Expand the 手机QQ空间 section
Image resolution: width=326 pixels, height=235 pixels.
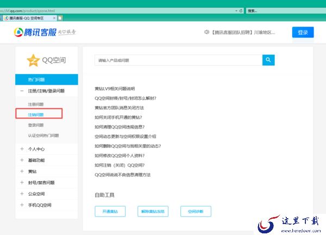click(x=47, y=205)
